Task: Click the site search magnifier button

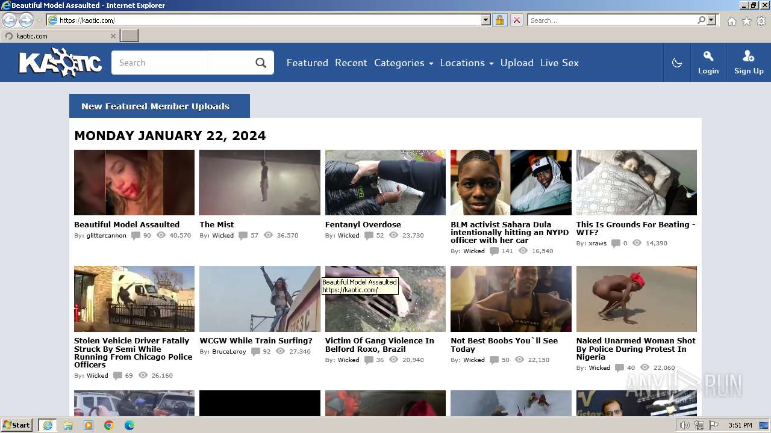Action: 261,63
